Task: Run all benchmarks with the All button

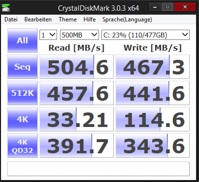Action: click(22, 40)
